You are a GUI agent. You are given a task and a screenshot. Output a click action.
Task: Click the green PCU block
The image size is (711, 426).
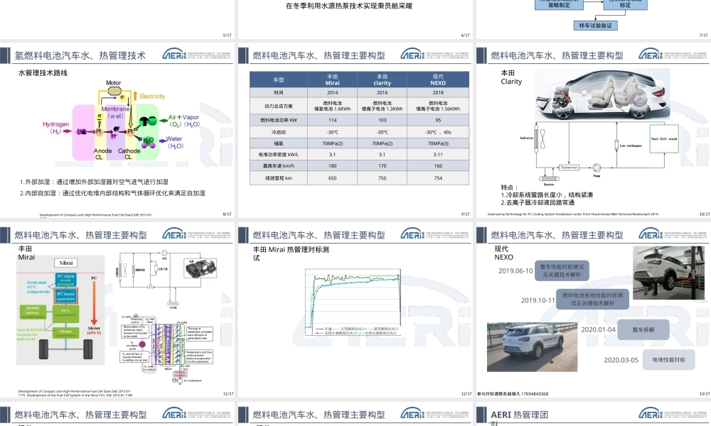[x=65, y=312]
